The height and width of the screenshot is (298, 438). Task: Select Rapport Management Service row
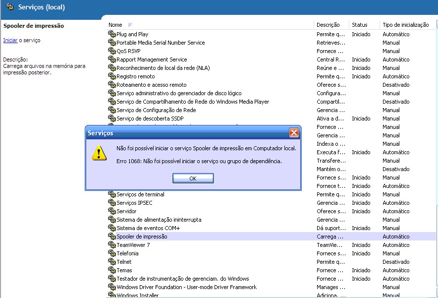pos(151,60)
